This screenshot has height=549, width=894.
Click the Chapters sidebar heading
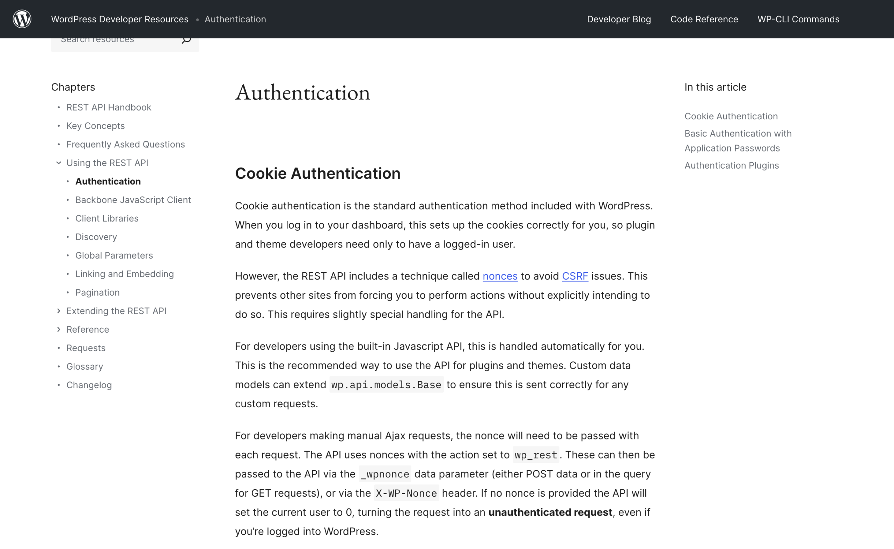pos(73,87)
